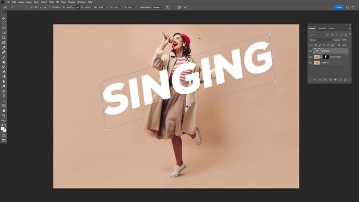This screenshot has width=359, height=202.
Task: Select the Eyedropper tool
Action: [x=4, y=47]
